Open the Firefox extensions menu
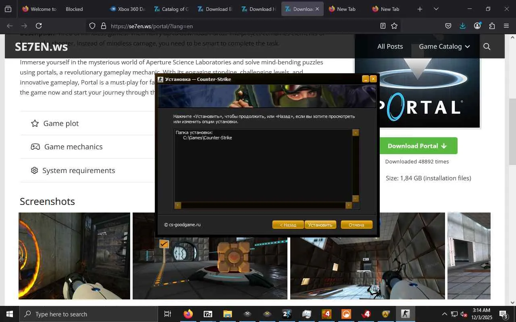The height and width of the screenshot is (322, 516). pos(492,26)
